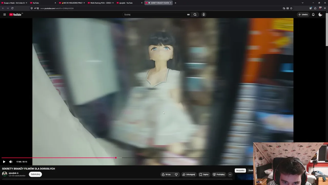Open more actions three-dot menu
The width and height of the screenshot is (328, 185).
pyautogui.click(x=230, y=174)
